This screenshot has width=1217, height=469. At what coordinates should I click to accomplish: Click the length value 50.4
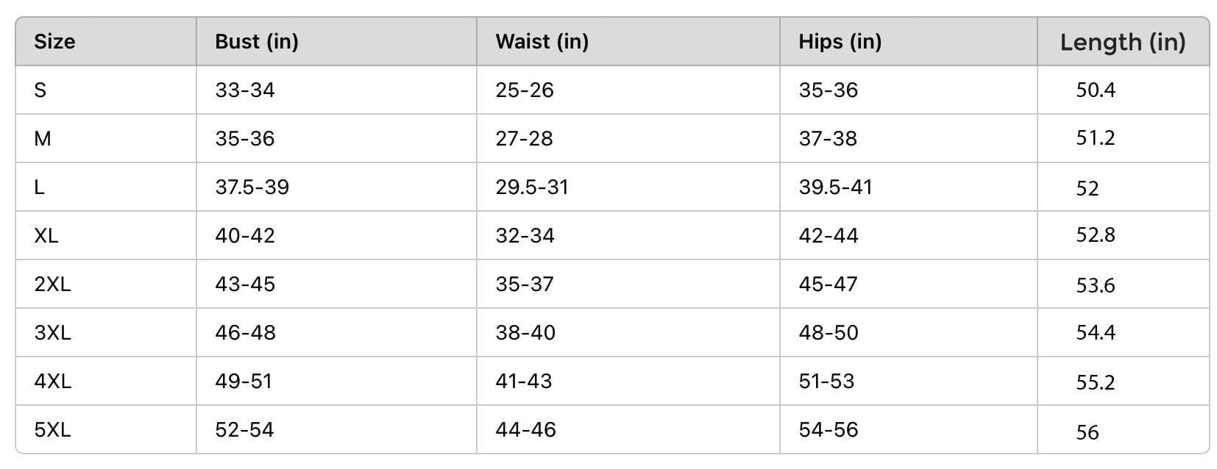click(1096, 90)
